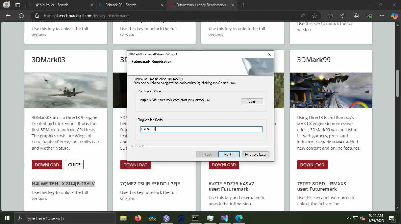
Task: Select the Futuremark Legacy Benchmarks tab
Action: (202, 5)
